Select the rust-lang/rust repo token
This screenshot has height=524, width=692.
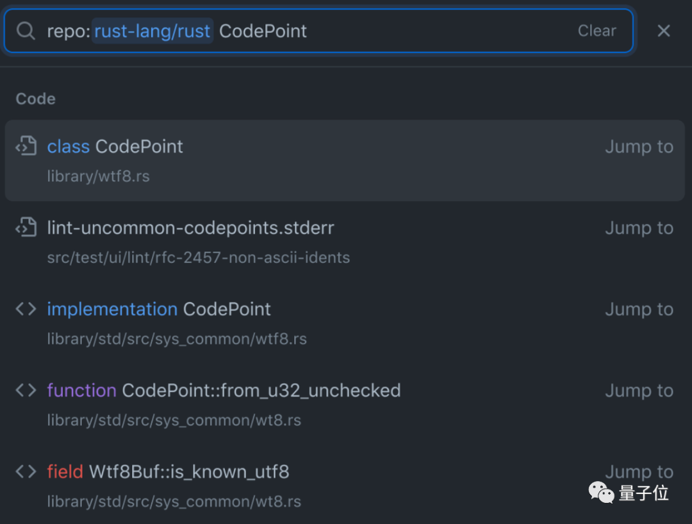[152, 31]
